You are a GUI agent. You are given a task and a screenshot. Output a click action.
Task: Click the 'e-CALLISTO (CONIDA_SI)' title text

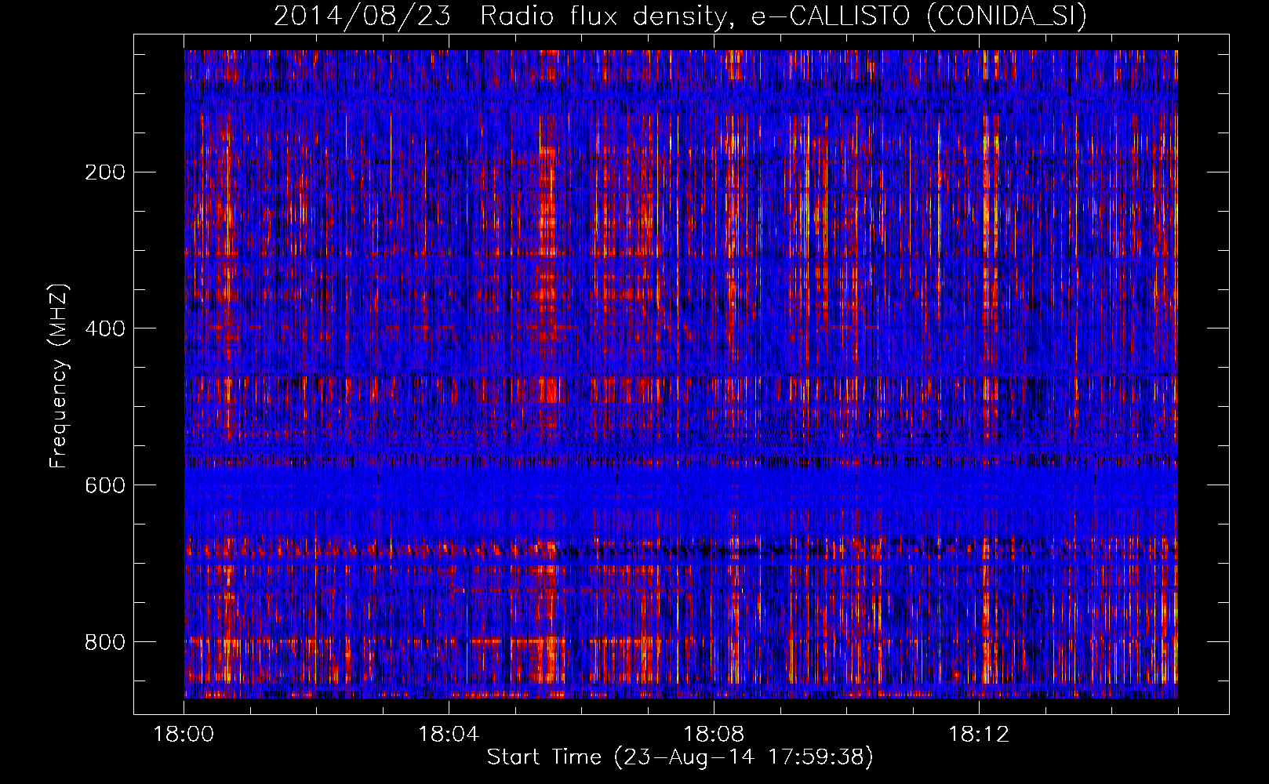[919, 16]
